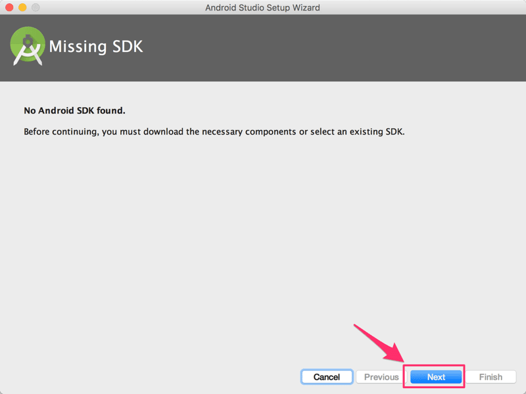Click the pink annotation arrow
Image resolution: width=526 pixels, height=394 pixels.
(380, 343)
